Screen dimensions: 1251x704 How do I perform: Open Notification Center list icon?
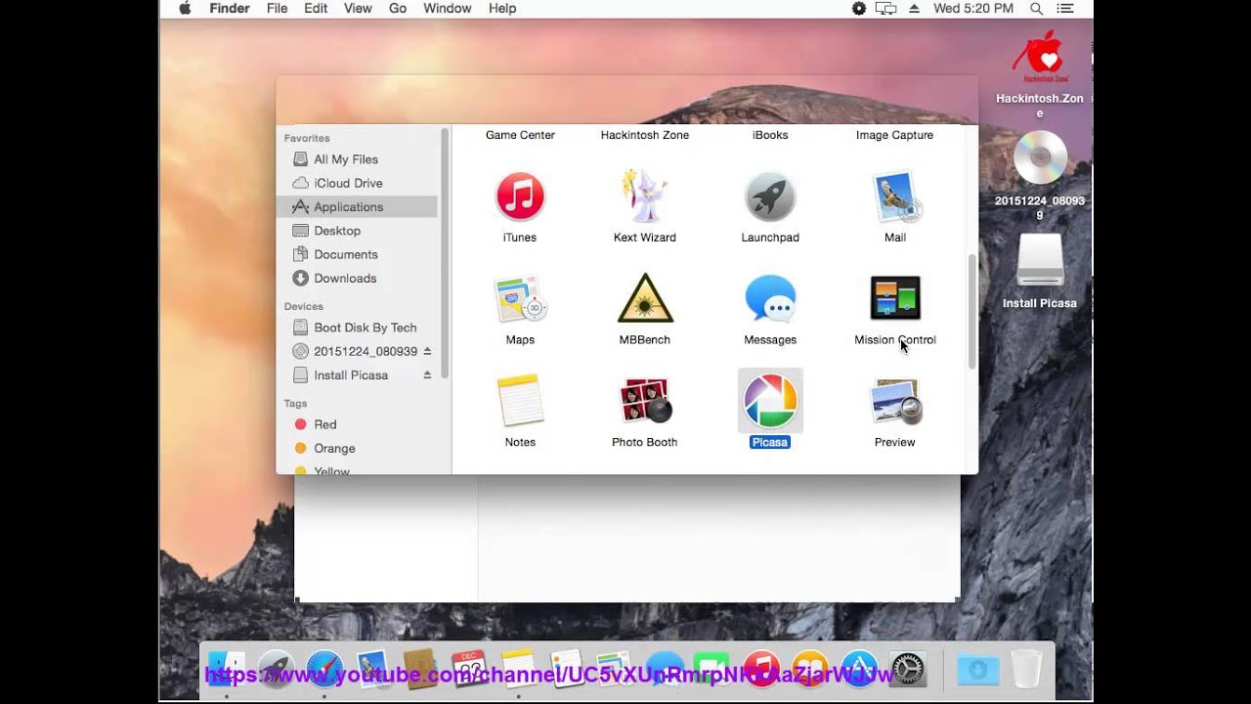click(1065, 8)
